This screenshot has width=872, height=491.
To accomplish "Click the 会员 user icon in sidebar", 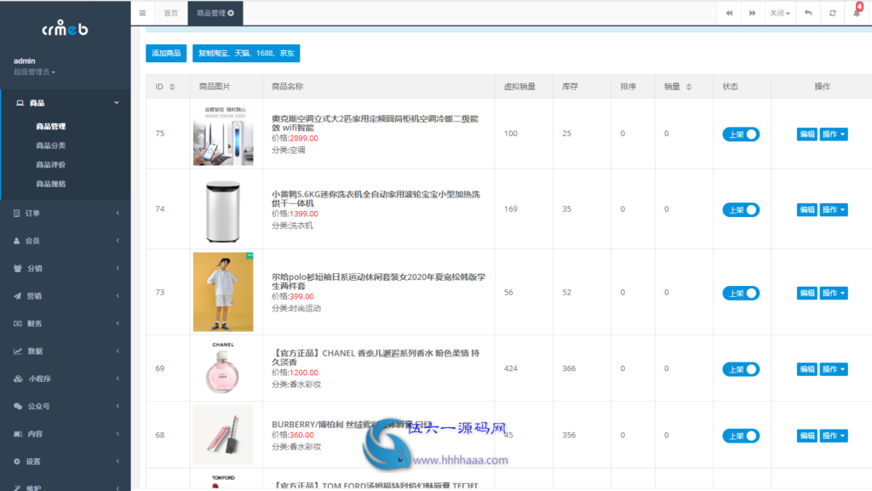I will 17,241.
